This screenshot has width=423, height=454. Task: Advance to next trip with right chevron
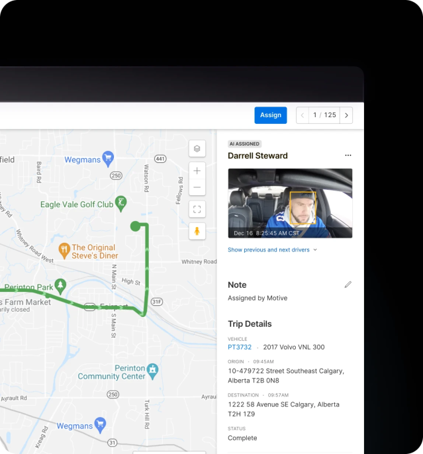(346, 115)
